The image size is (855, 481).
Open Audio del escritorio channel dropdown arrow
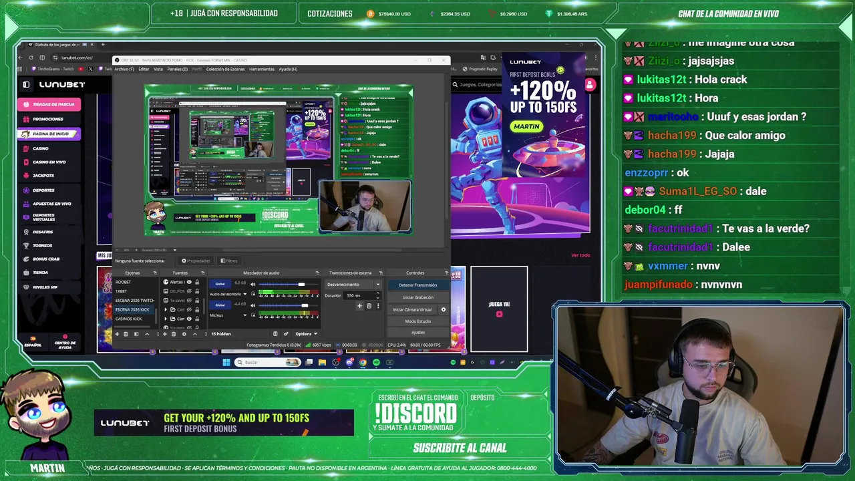(245, 294)
